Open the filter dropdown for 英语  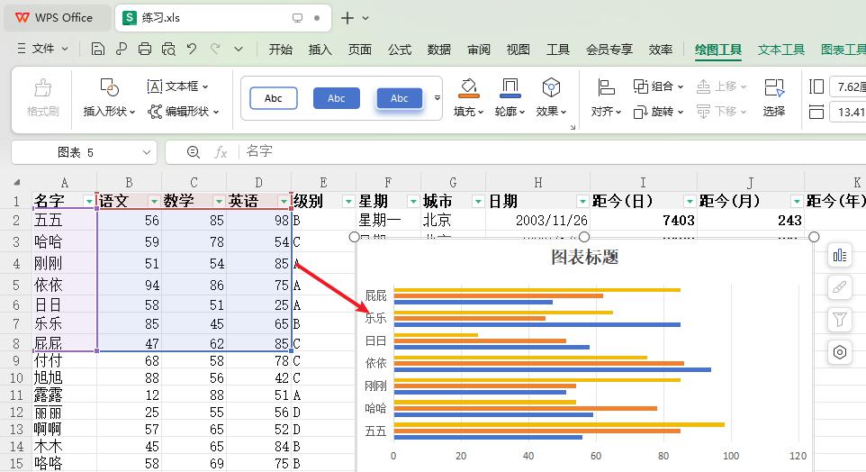click(284, 201)
